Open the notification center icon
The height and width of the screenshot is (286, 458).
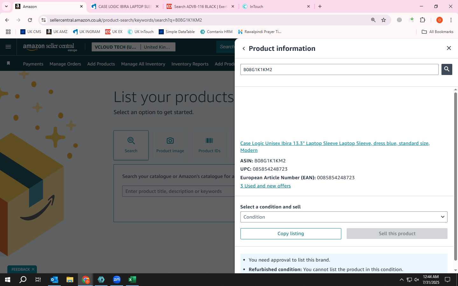coord(447,280)
